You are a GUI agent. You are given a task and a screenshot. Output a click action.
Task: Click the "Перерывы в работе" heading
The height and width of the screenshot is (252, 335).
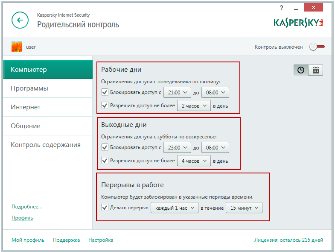[132, 185]
